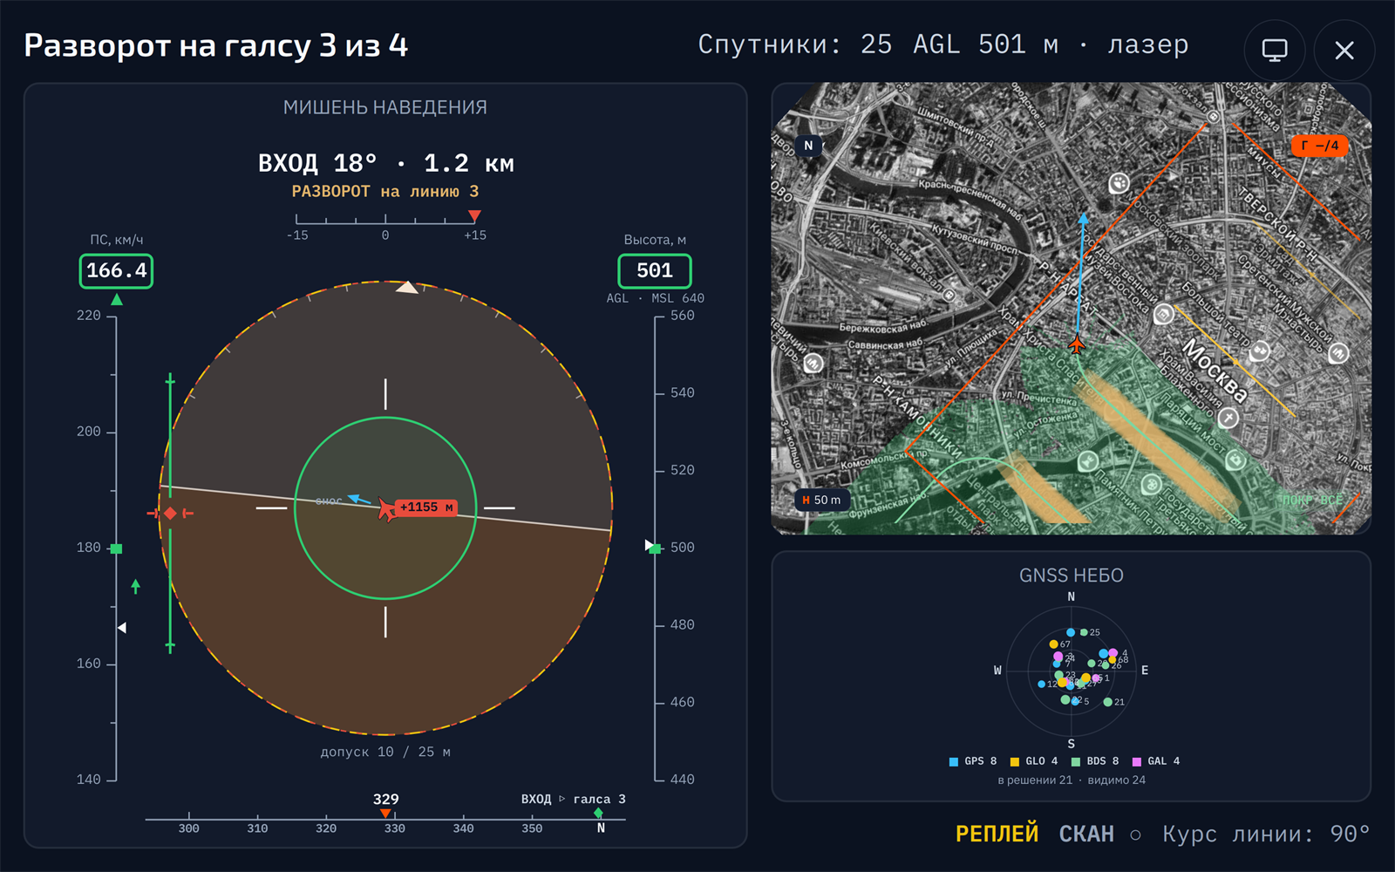
Task: Select the blue drift arrow near the target centre
Action: click(357, 499)
